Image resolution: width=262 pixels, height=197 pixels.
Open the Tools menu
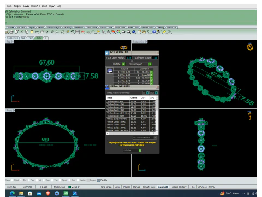(x=9, y=6)
